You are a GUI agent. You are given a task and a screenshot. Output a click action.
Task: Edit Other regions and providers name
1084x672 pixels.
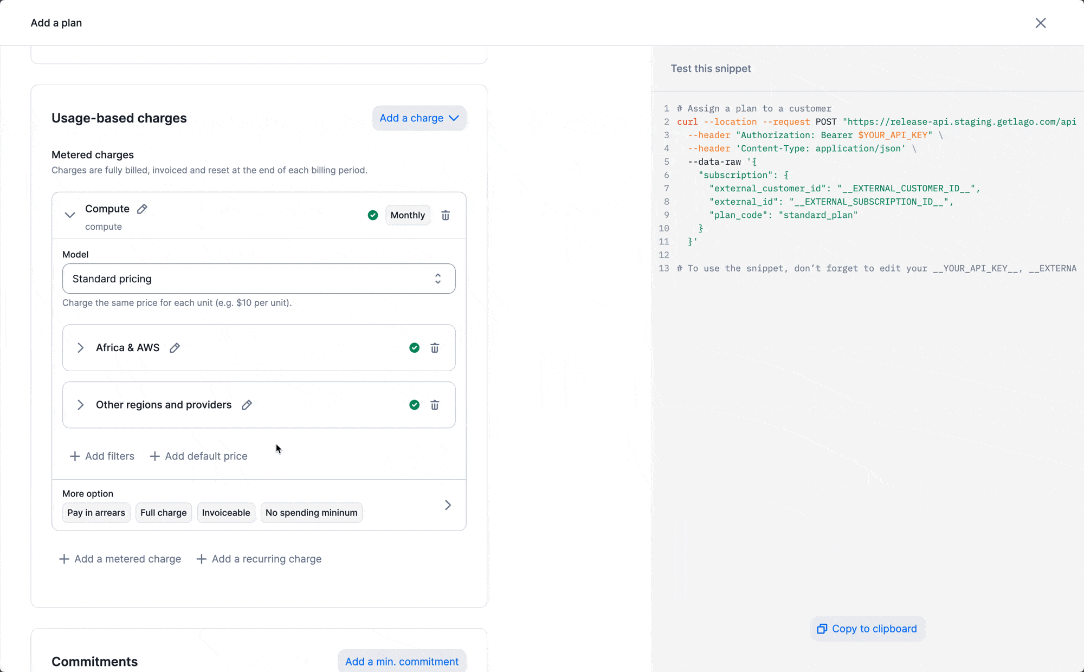247,405
